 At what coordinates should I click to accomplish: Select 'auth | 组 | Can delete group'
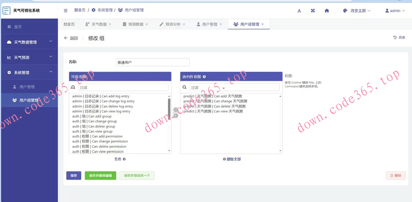point(93,127)
